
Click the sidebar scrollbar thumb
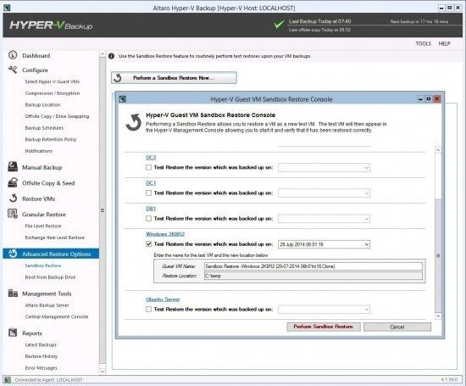(x=103, y=210)
